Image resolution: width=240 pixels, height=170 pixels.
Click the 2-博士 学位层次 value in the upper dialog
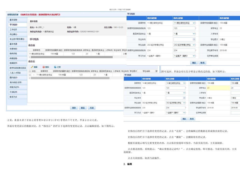click(x=222, y=39)
